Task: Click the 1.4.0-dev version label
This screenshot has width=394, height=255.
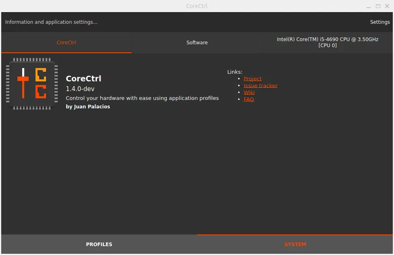Action: click(80, 89)
